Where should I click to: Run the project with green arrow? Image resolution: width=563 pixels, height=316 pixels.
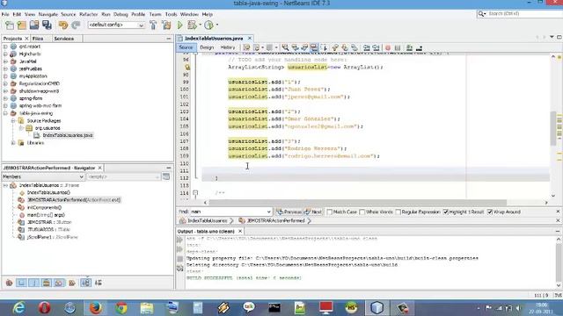pyautogui.click(x=179, y=25)
